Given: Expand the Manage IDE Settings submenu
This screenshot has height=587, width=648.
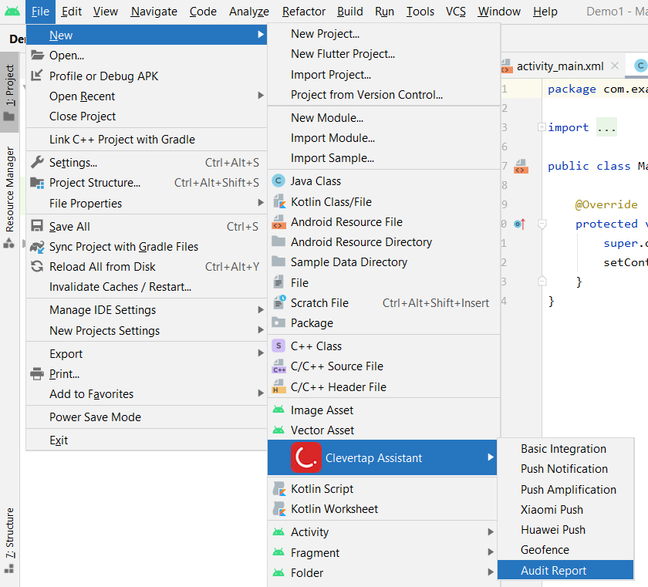Looking at the screenshot, I should [x=261, y=309].
